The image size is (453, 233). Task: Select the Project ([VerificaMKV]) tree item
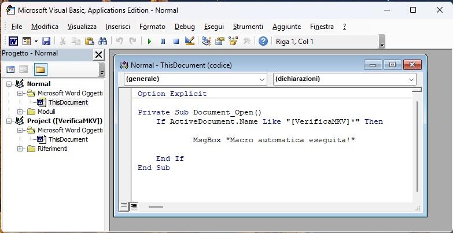coord(65,121)
